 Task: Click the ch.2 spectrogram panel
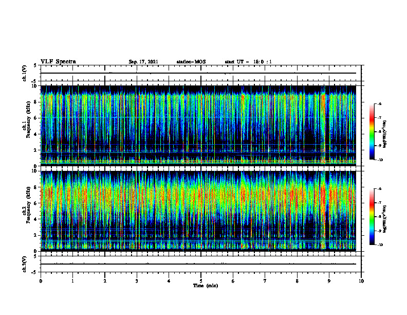pos(198,211)
